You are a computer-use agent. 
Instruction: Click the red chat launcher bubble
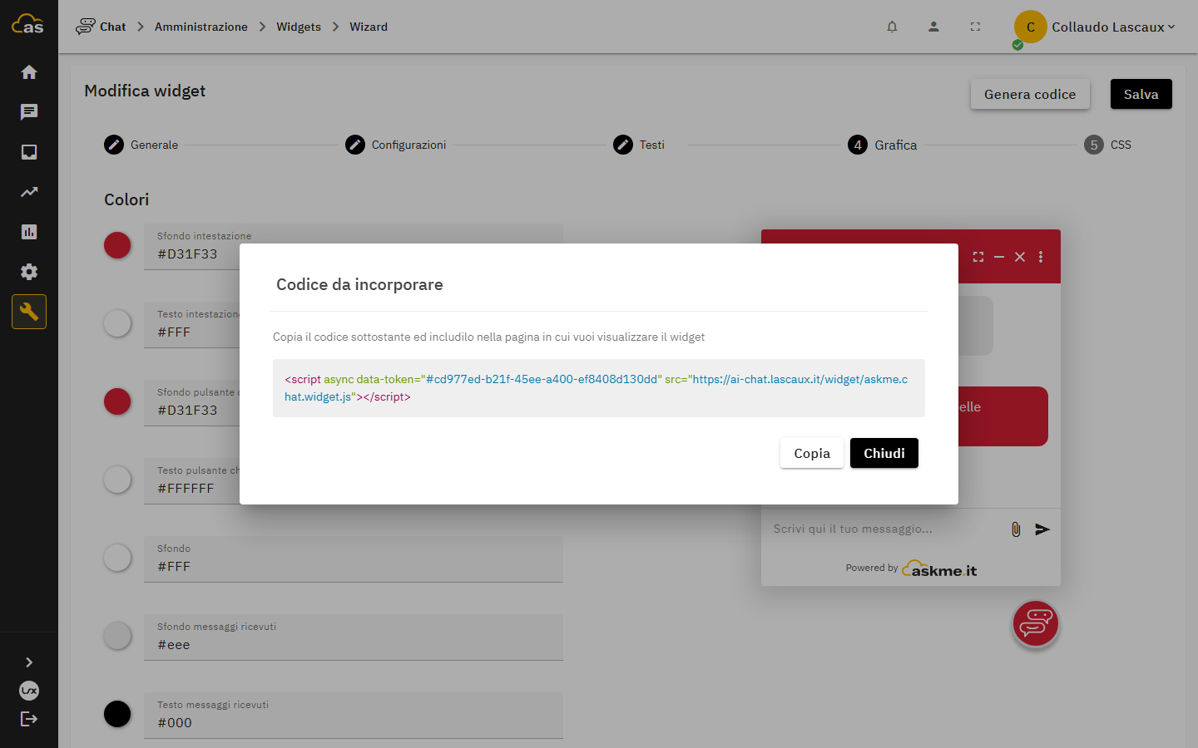coord(1035,623)
